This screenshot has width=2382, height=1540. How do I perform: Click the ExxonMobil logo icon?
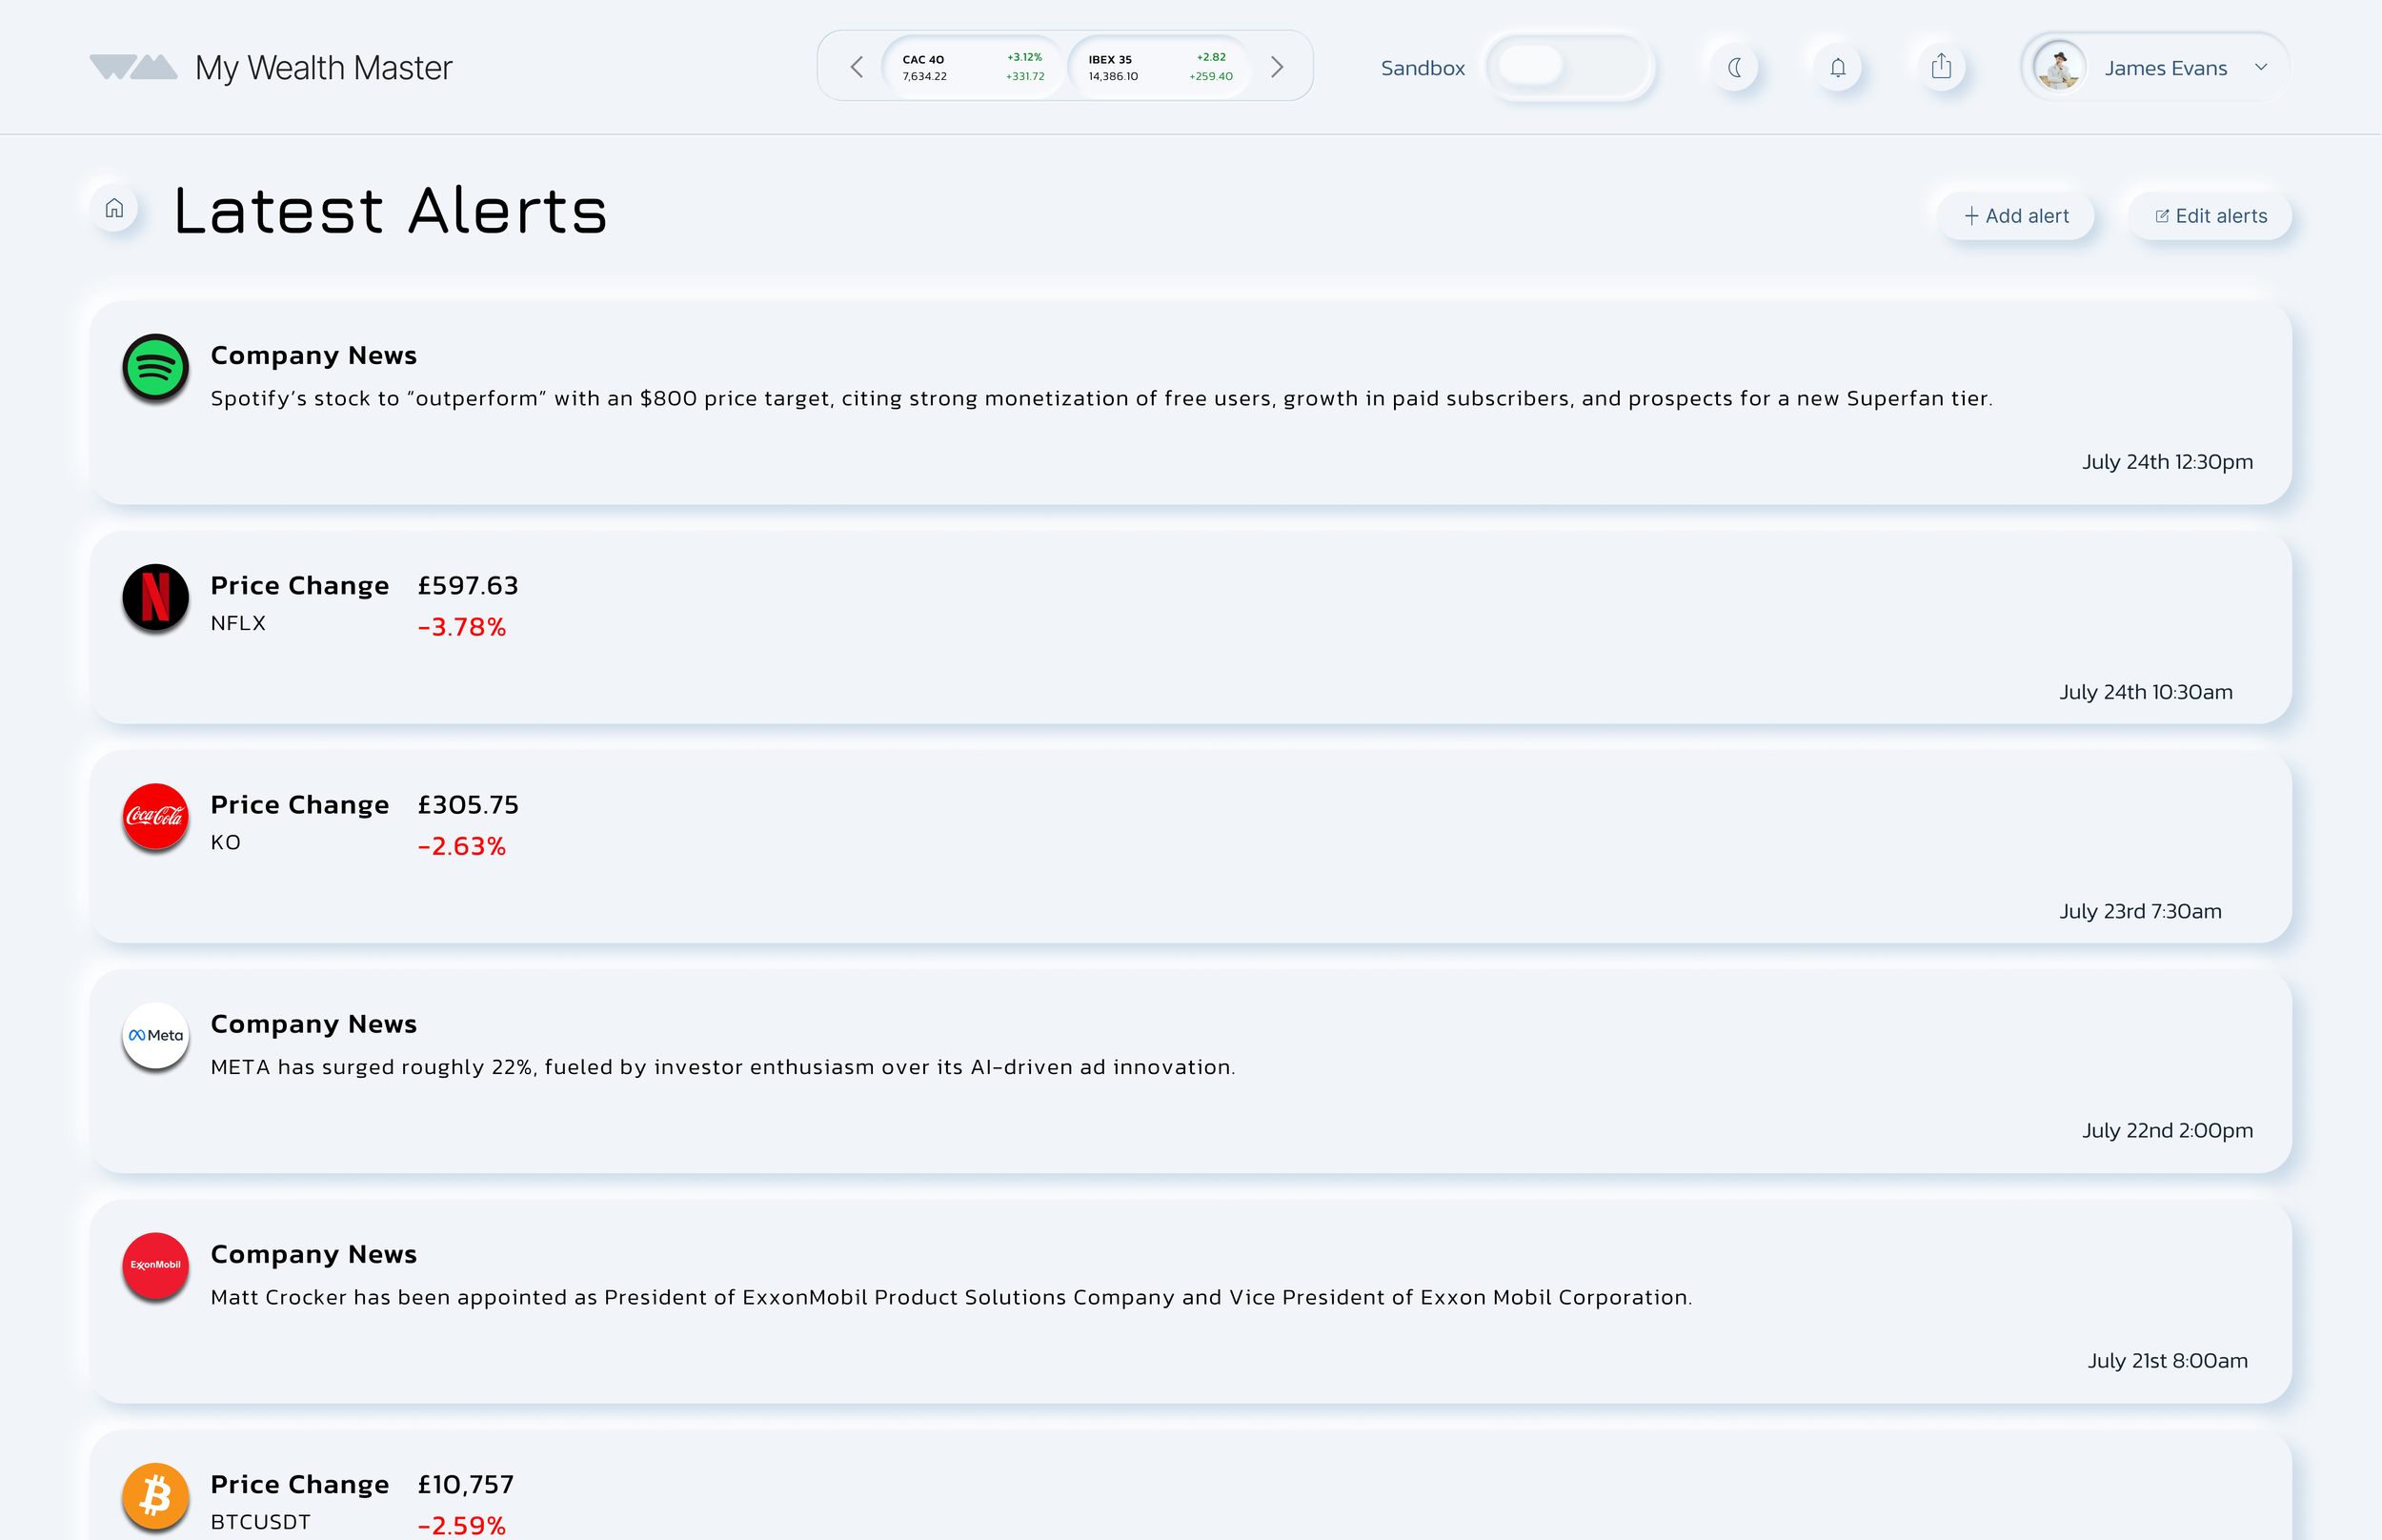(155, 1265)
